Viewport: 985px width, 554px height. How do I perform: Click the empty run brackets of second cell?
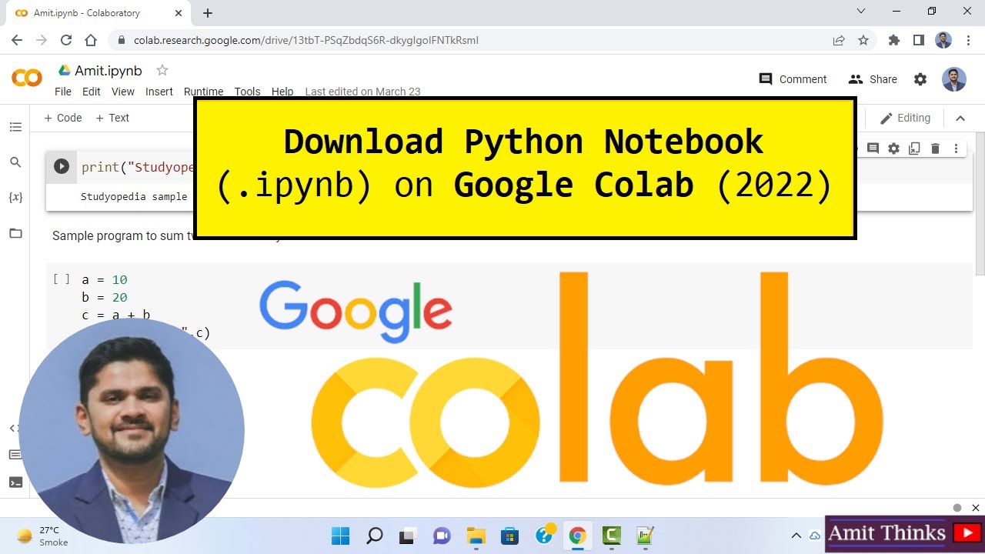[62, 279]
